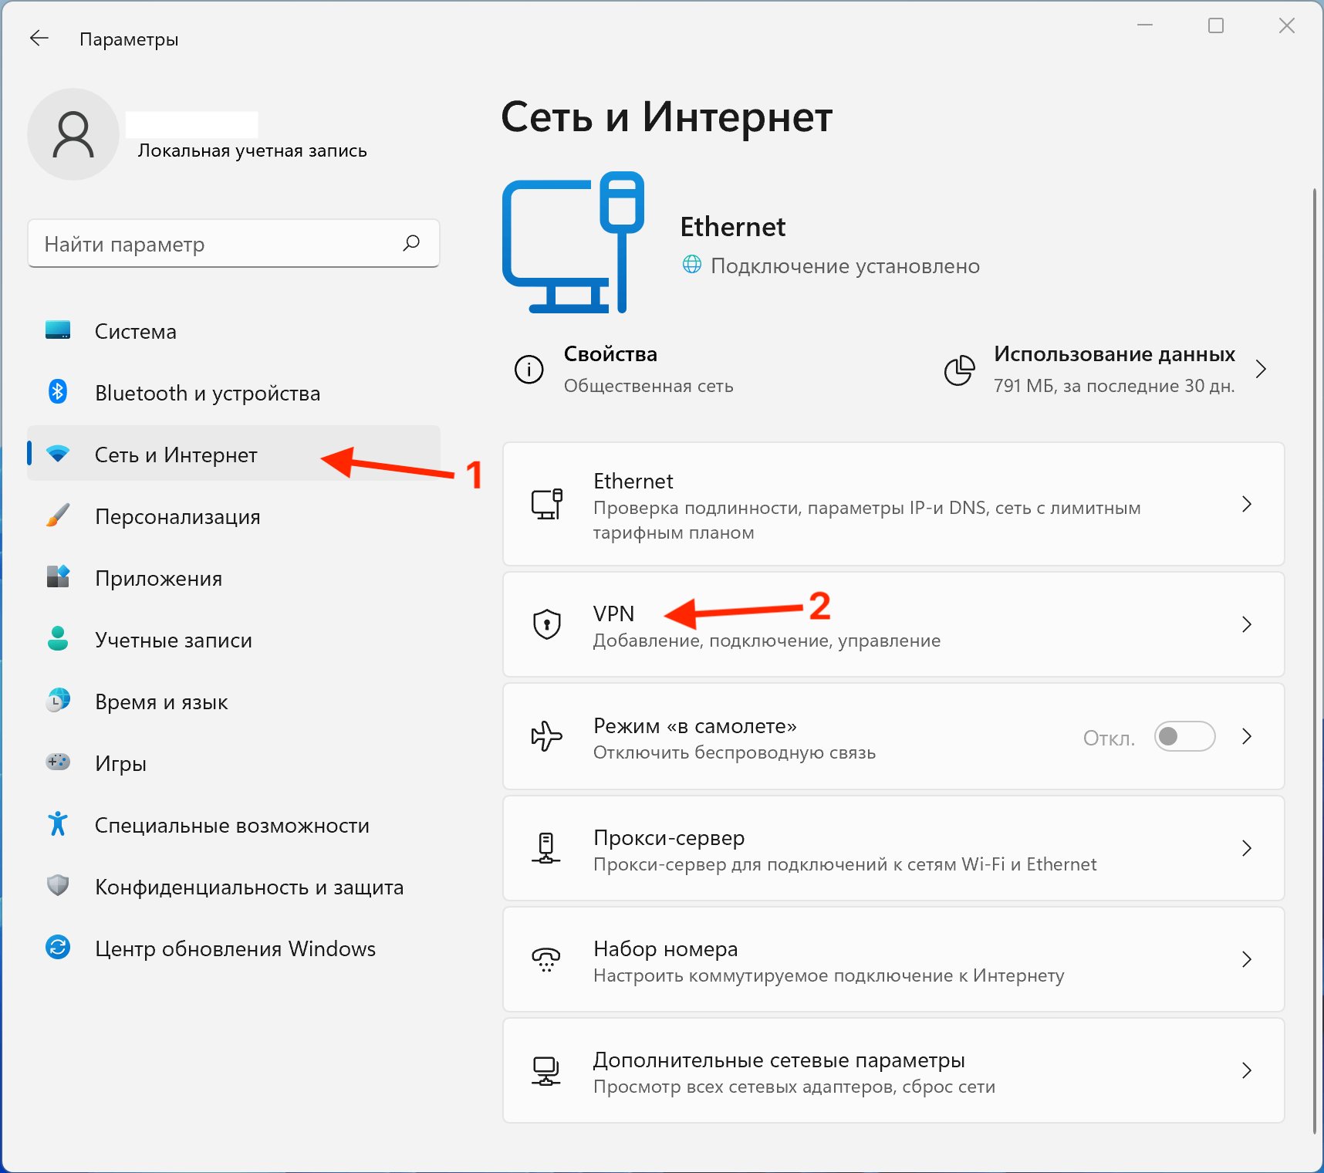Expand Data usage chevron
1324x1173 pixels.
(x=1261, y=370)
